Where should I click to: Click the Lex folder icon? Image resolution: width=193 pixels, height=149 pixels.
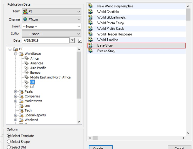21,106
